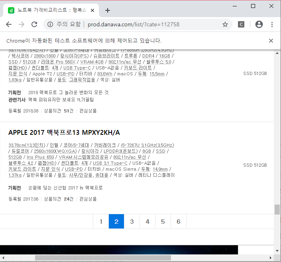
Task: Click the 지문 인식 link beside Apple T2
Action: coord(18,74)
